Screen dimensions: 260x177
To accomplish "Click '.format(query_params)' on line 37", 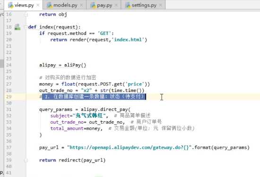I will click(220, 148).
